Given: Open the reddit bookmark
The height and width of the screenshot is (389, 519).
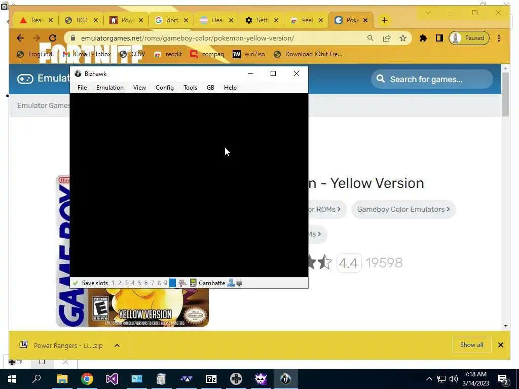Looking at the screenshot, I should pos(168,54).
